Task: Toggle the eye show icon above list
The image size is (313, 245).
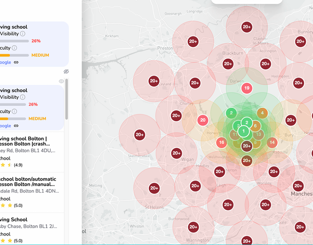Action: pyautogui.click(x=61, y=81)
